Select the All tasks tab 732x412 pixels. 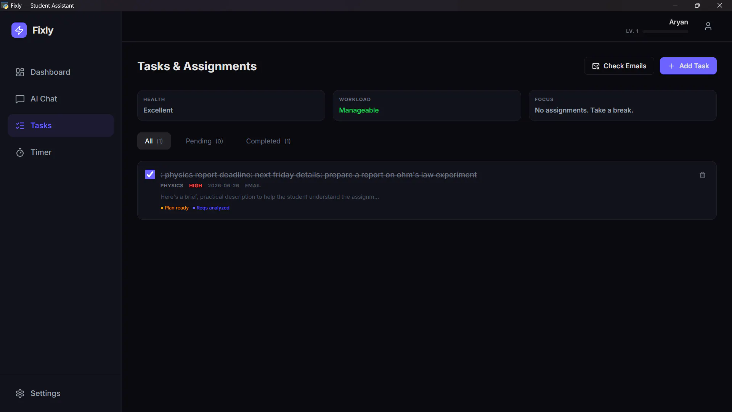coord(154,141)
